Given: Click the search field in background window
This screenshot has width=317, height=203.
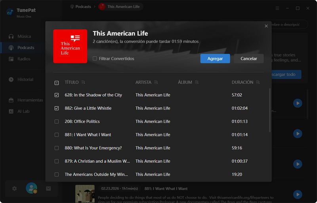Looking at the screenshot, I should (x=290, y=24).
